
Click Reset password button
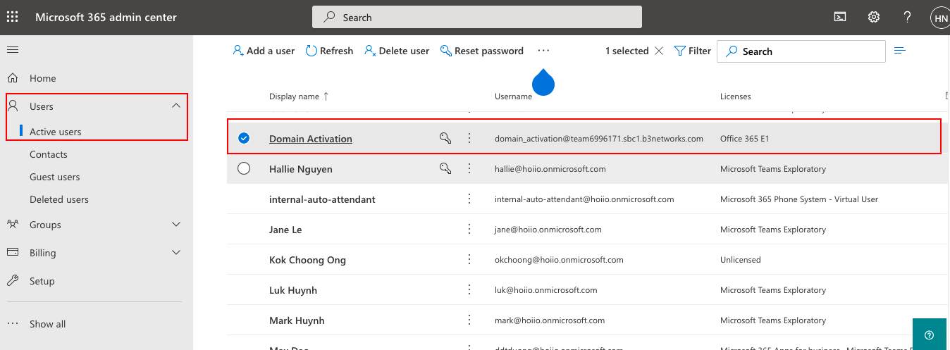pyautogui.click(x=482, y=51)
